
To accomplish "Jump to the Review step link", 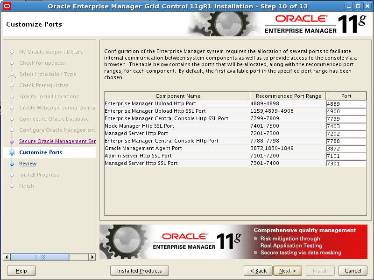I will pos(28,164).
